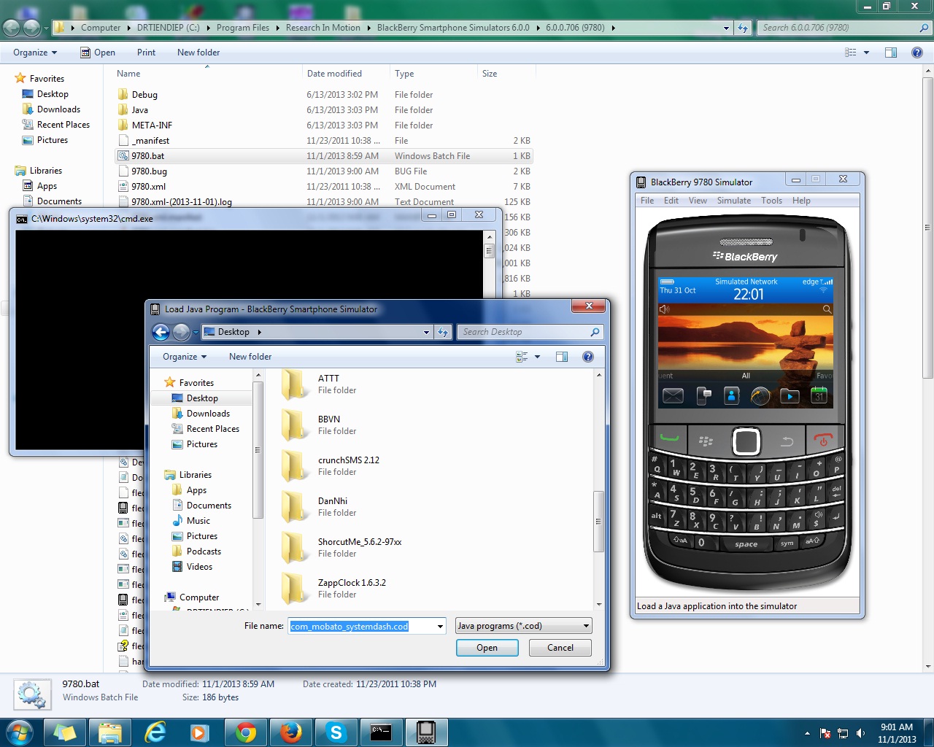This screenshot has height=747, width=934.
Task: Open the Media folder icon on simulator
Action: (790, 396)
